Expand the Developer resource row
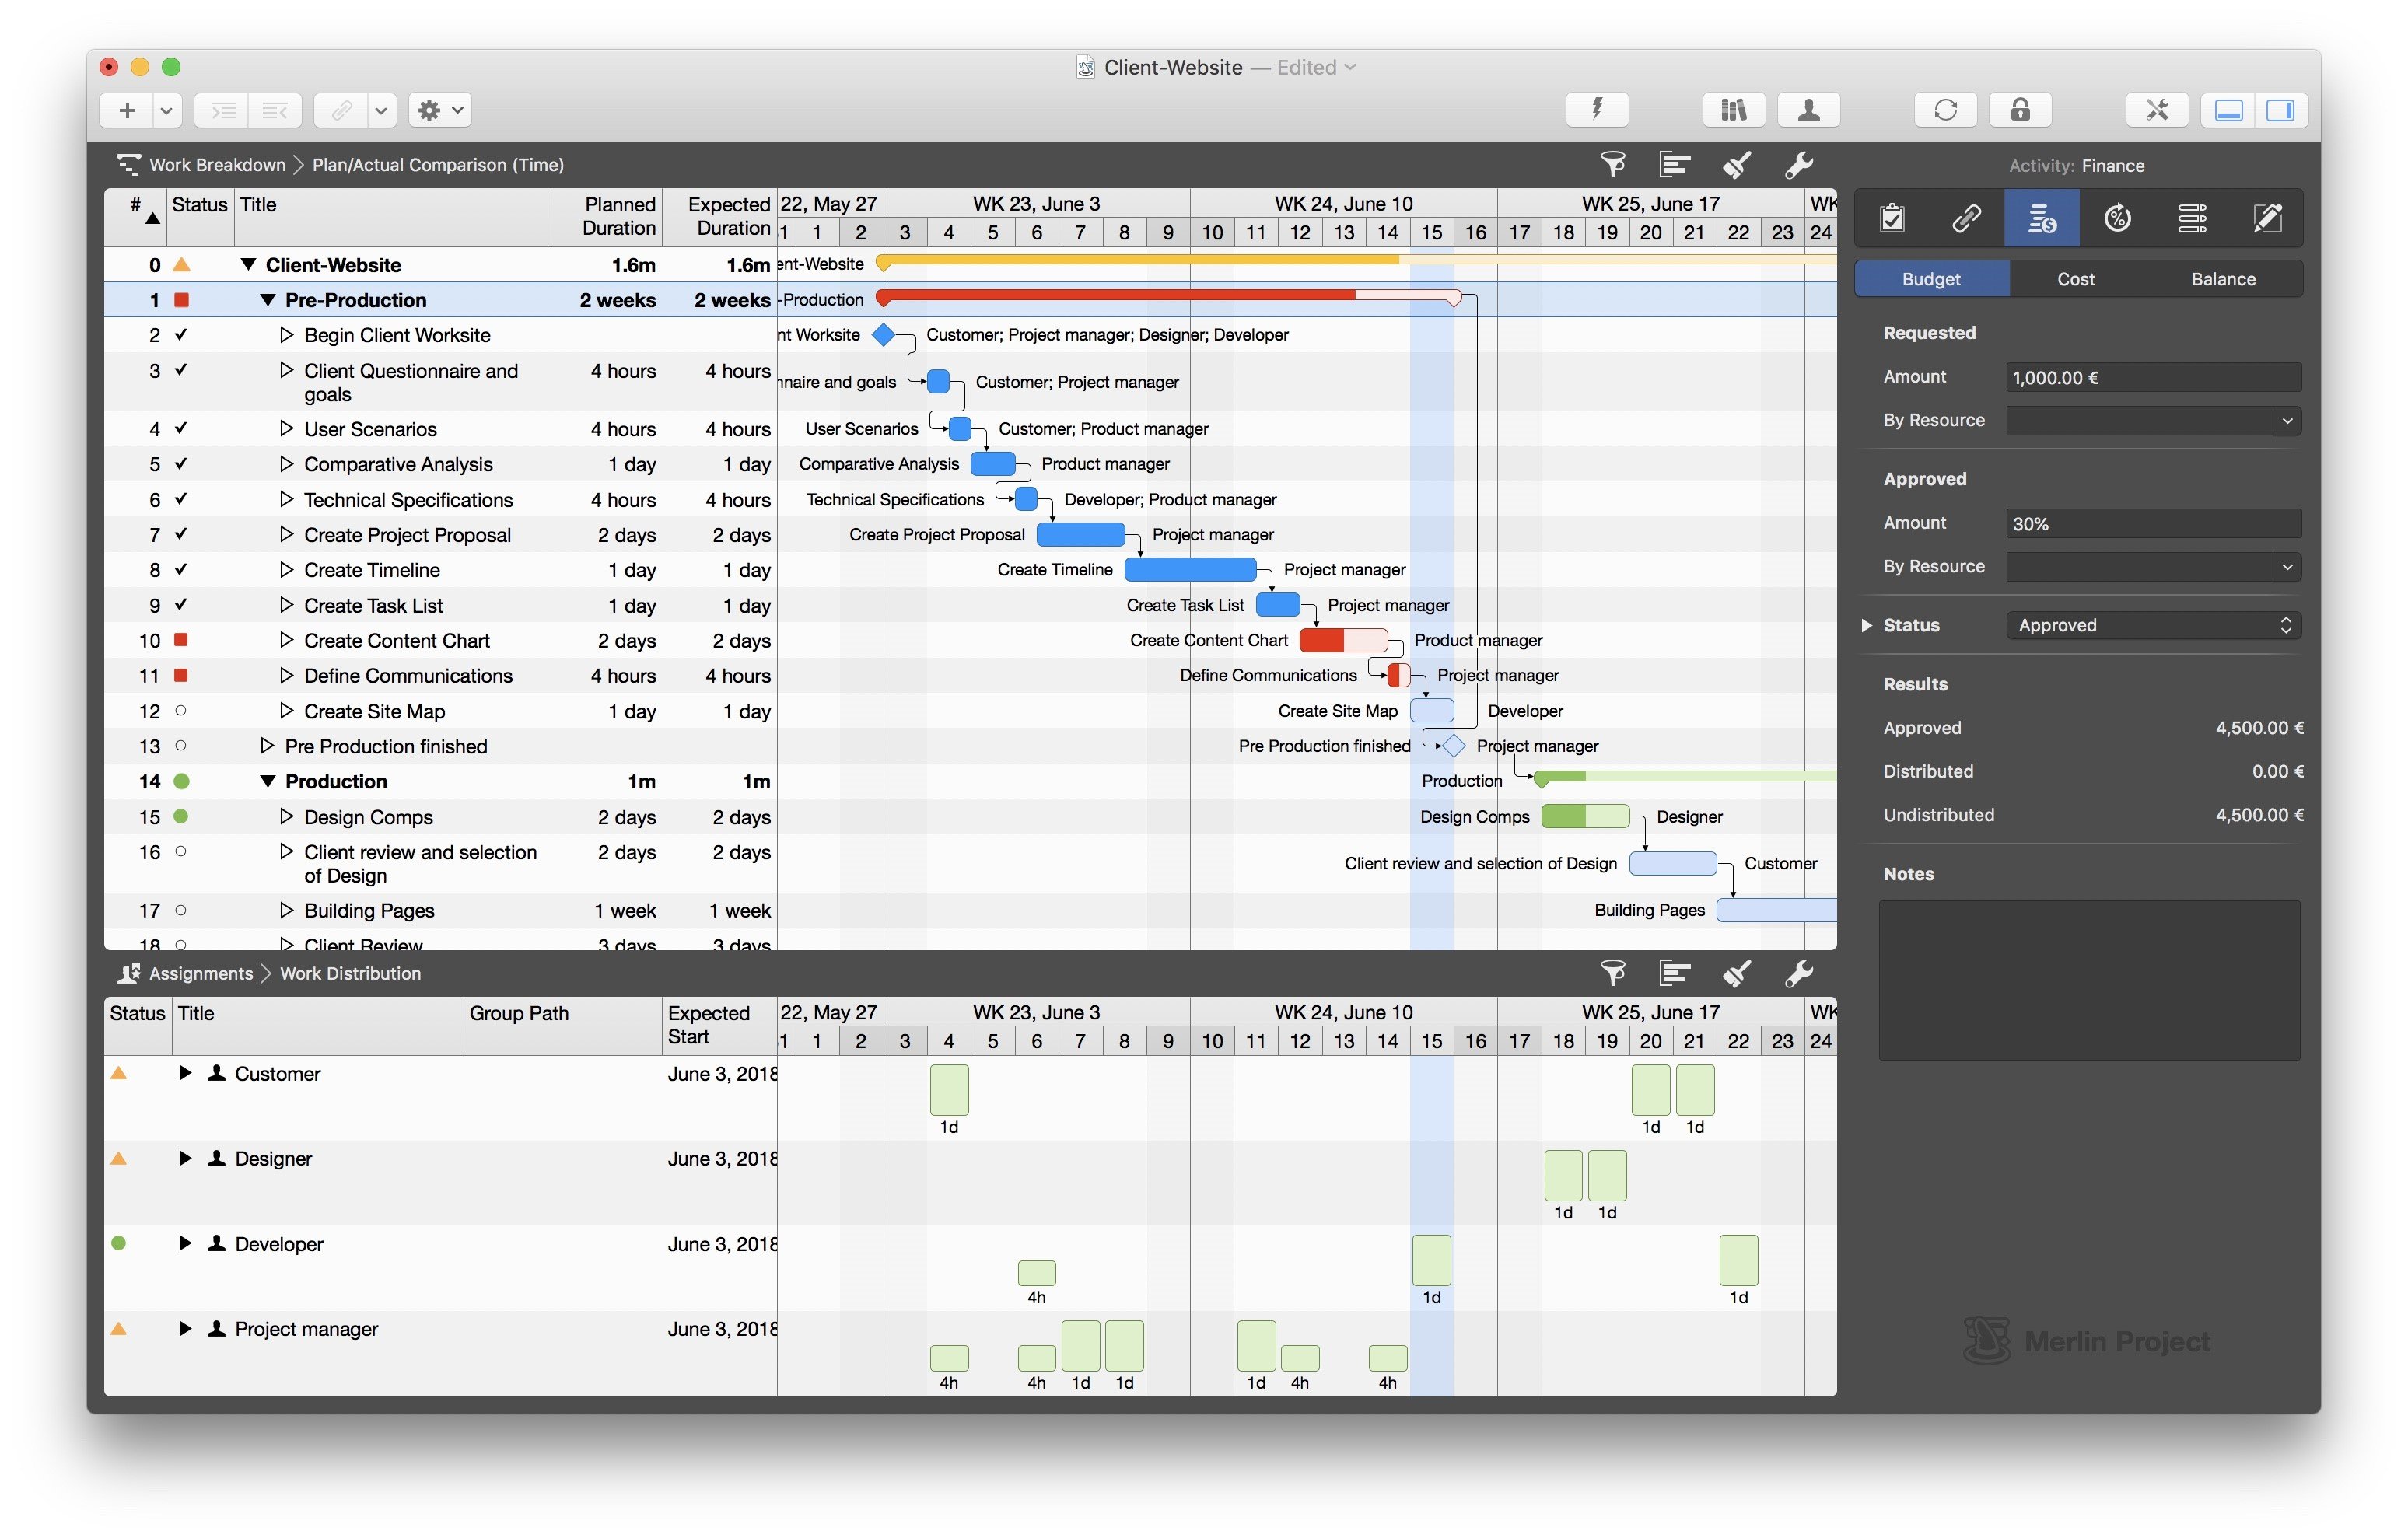 (184, 1243)
